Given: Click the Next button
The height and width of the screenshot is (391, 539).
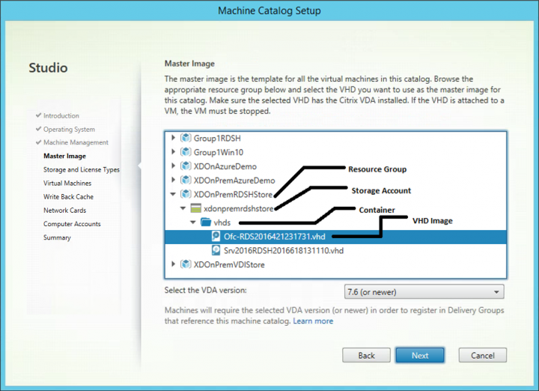Looking at the screenshot, I should pos(419,355).
